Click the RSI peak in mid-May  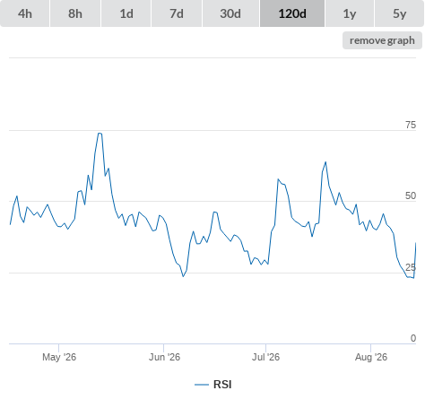click(100, 134)
